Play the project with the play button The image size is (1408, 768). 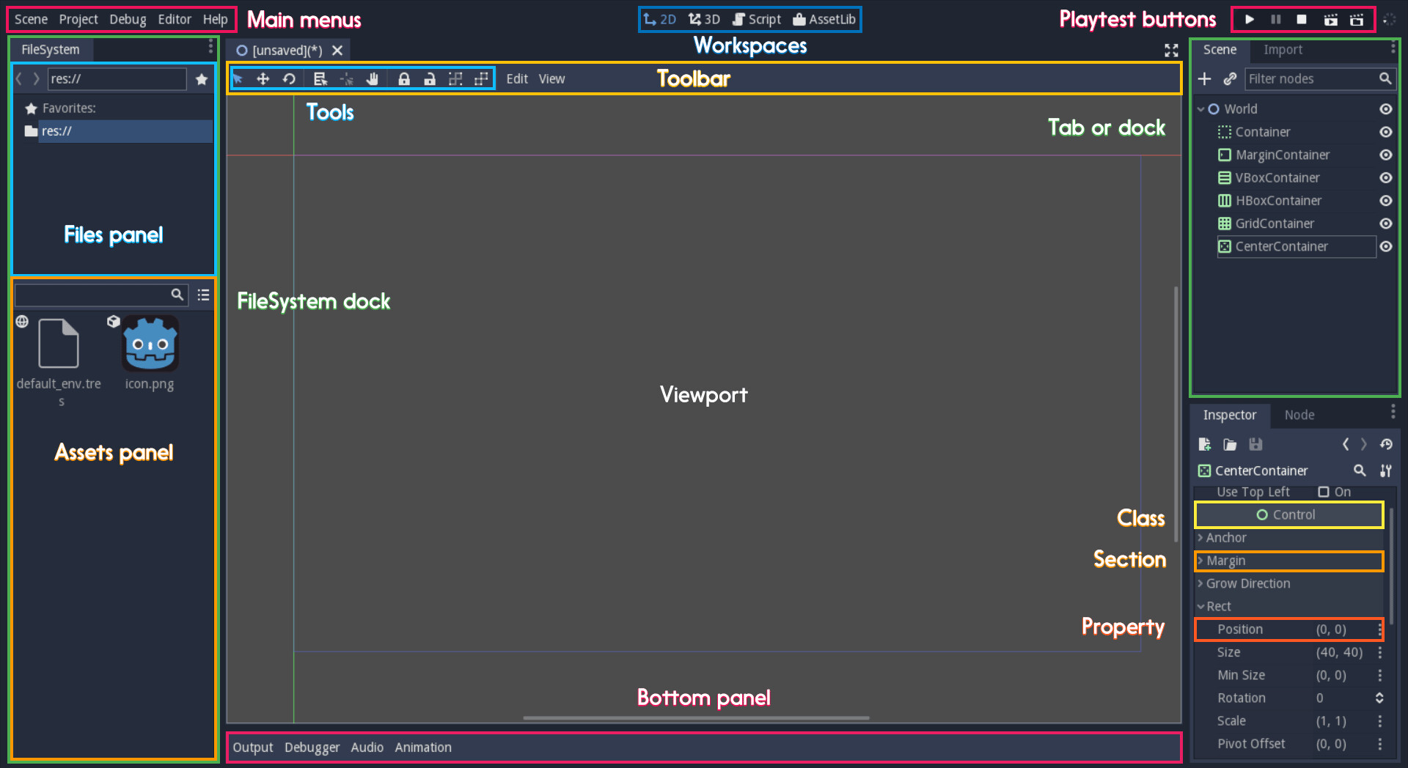tap(1250, 19)
